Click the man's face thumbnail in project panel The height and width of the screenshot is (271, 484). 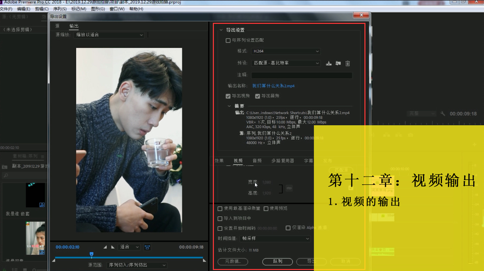(35, 238)
